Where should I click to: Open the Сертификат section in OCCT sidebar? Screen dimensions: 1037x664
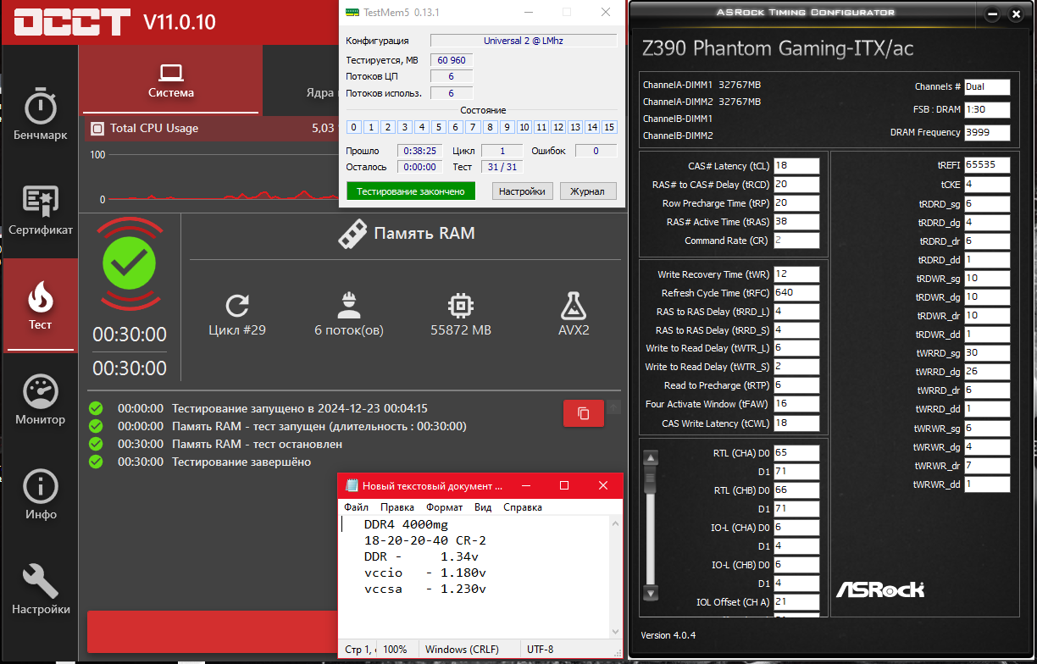click(40, 211)
